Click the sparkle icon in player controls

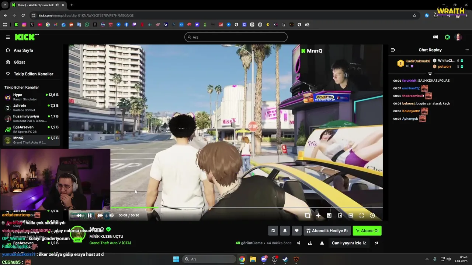point(318,215)
